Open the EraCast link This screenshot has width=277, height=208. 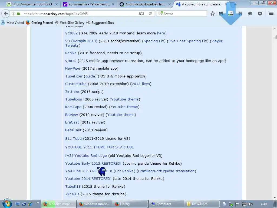click(x=72, y=122)
